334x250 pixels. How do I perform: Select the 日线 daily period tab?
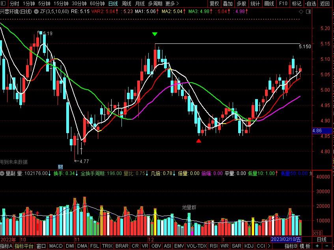coord(113,4)
